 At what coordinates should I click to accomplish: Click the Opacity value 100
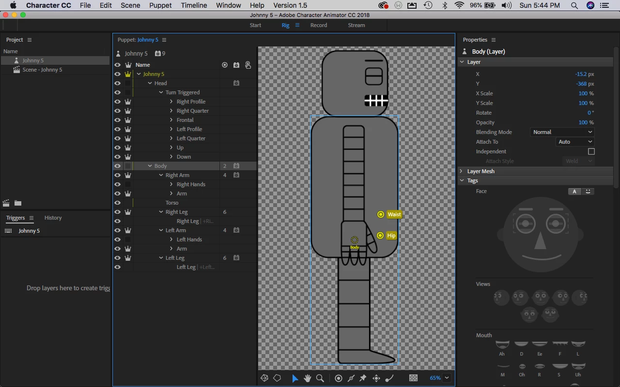(583, 122)
